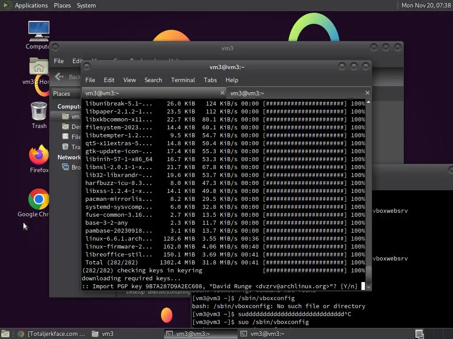Click the "suo /sbin/vboxconfig" line in background terminal
453x339 pixels.
[250, 322]
